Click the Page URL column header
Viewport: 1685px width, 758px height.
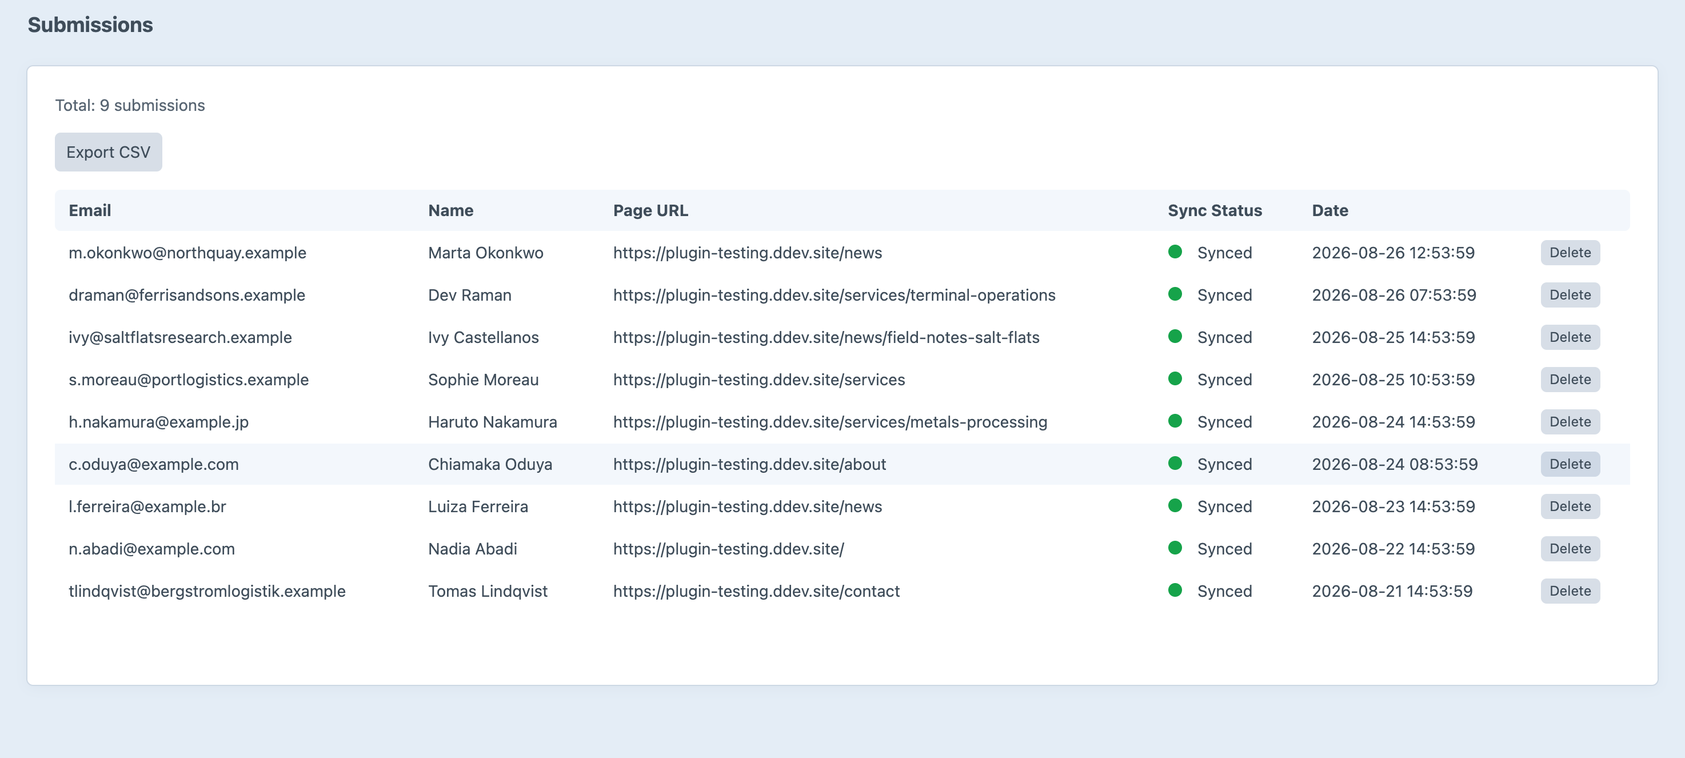[650, 210]
